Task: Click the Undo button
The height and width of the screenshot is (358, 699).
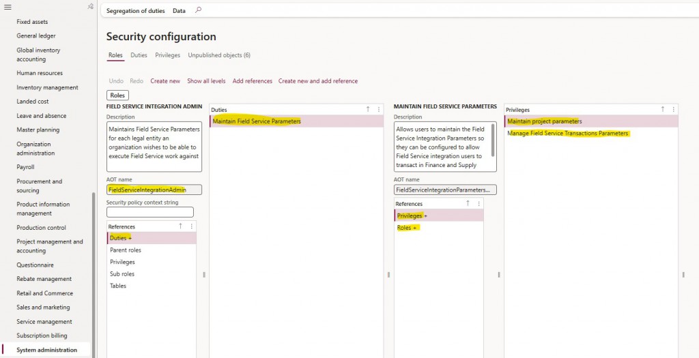Action: click(116, 81)
